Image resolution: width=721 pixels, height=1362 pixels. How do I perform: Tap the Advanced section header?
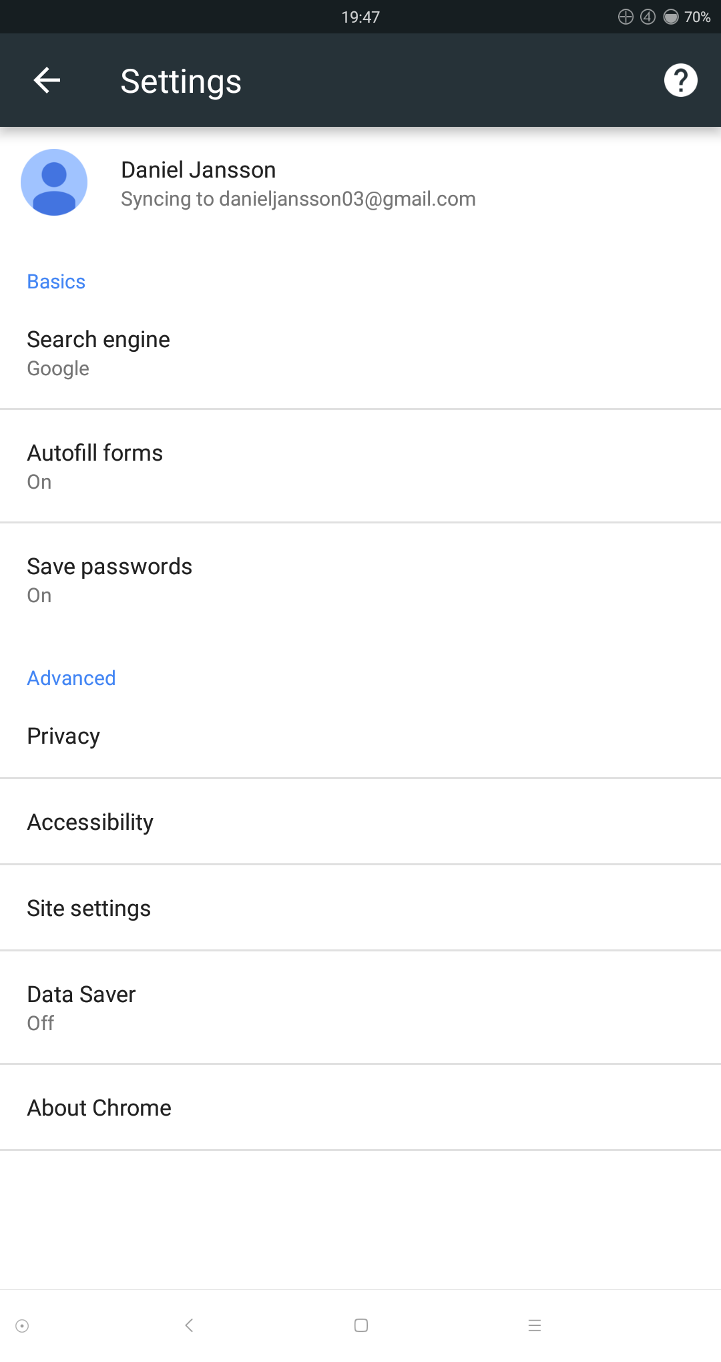pos(71,678)
